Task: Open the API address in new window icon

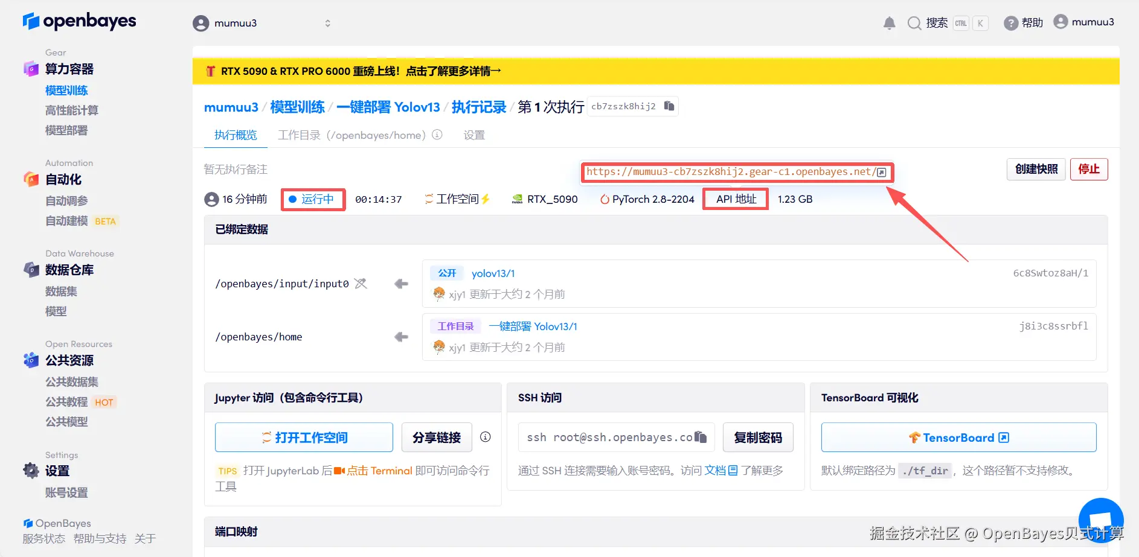Action: [881, 172]
